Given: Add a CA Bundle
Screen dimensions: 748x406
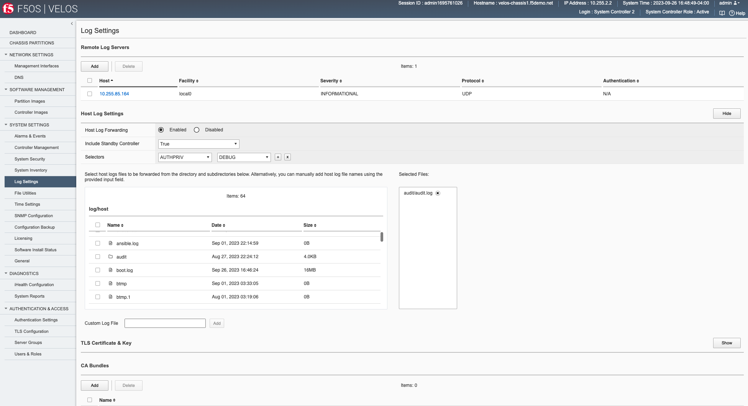Looking at the screenshot, I should [95, 385].
